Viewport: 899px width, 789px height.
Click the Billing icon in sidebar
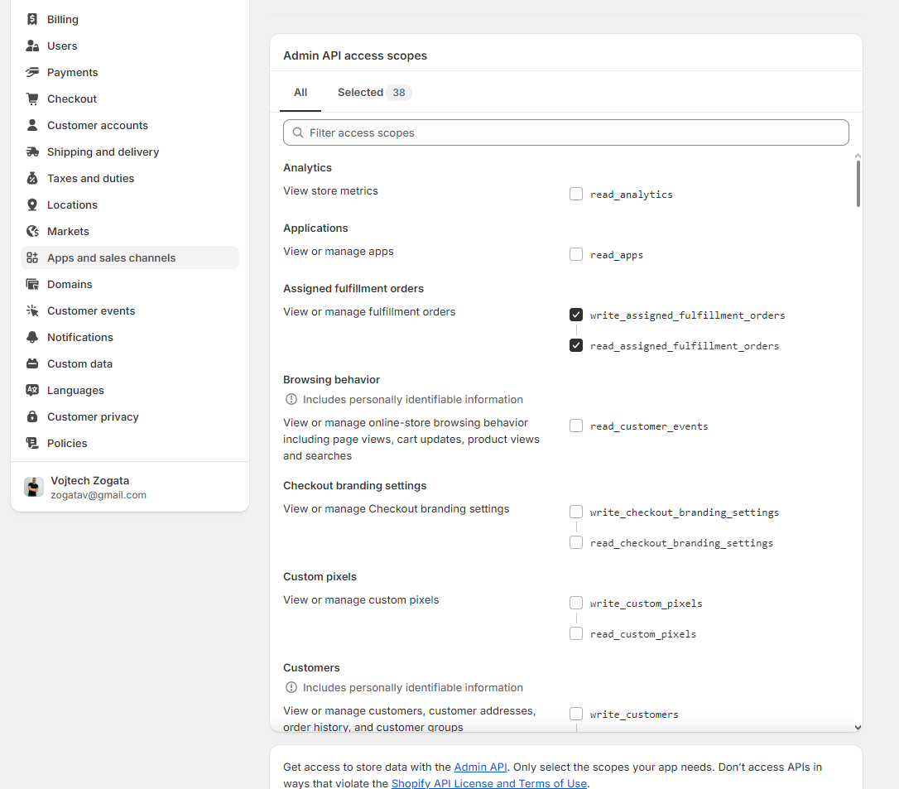click(x=32, y=19)
